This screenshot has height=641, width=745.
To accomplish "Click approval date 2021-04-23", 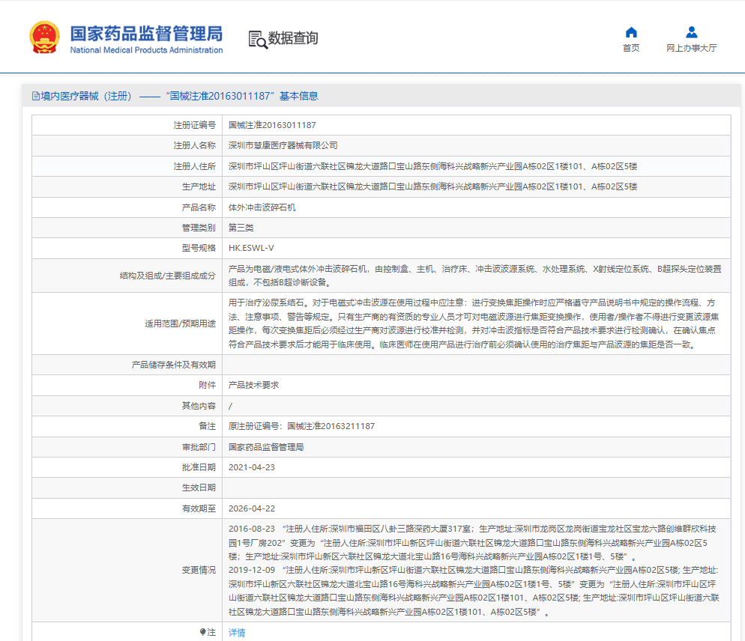I will click(251, 467).
